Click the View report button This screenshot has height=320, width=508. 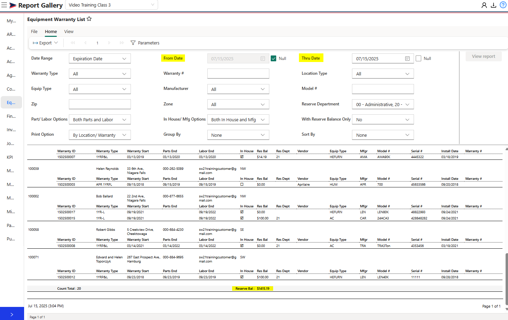click(484, 56)
